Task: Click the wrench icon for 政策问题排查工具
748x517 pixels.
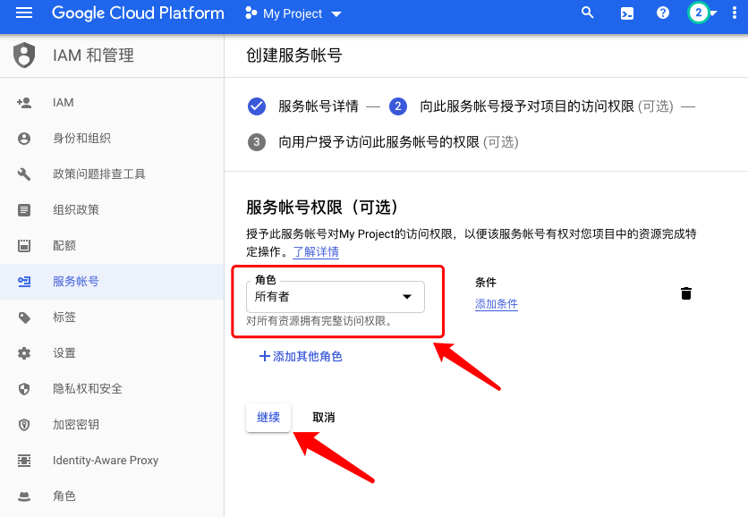Action: pos(24,174)
